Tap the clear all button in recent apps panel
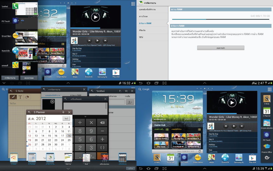Screen dimensions: 273x171 point(29,78)
